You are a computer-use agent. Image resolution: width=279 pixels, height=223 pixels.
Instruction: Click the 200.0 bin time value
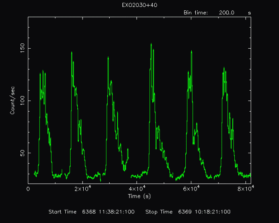pos(226,12)
